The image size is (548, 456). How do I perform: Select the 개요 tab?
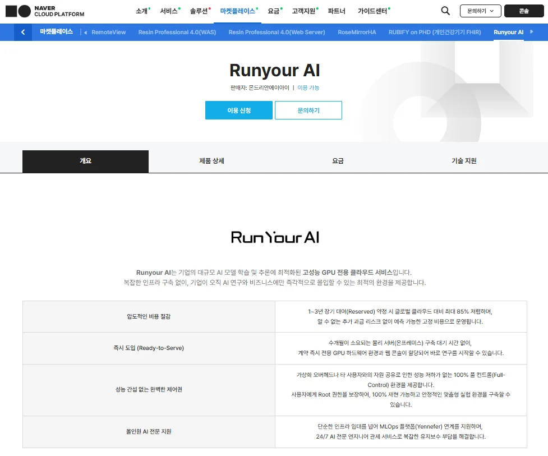[85, 161]
